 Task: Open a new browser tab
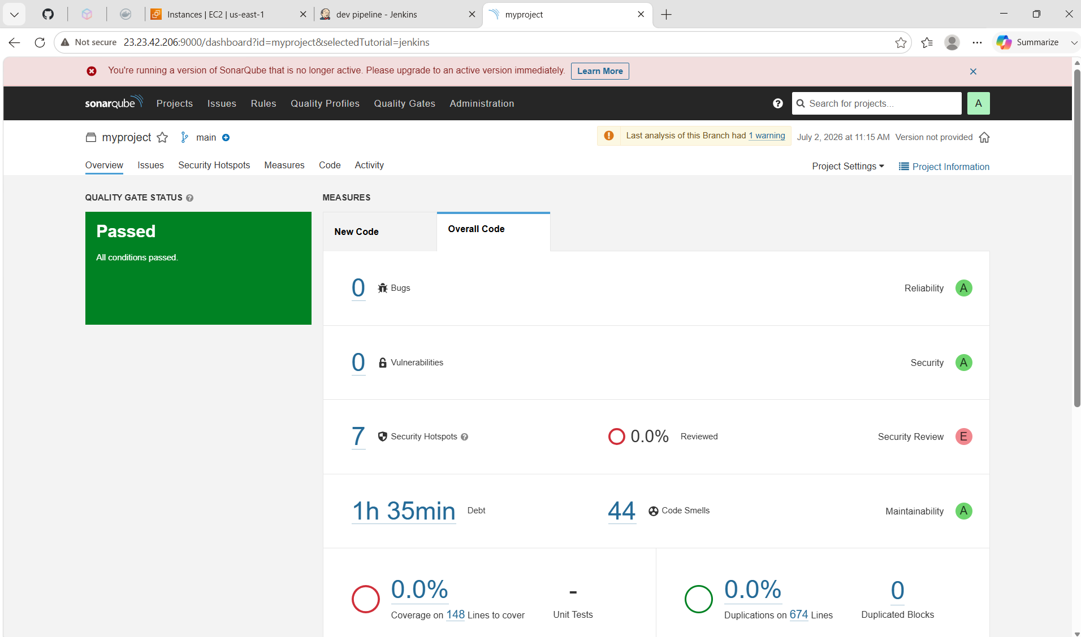667,15
